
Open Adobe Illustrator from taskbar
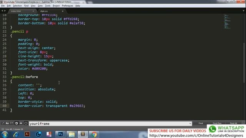pos(27,134)
